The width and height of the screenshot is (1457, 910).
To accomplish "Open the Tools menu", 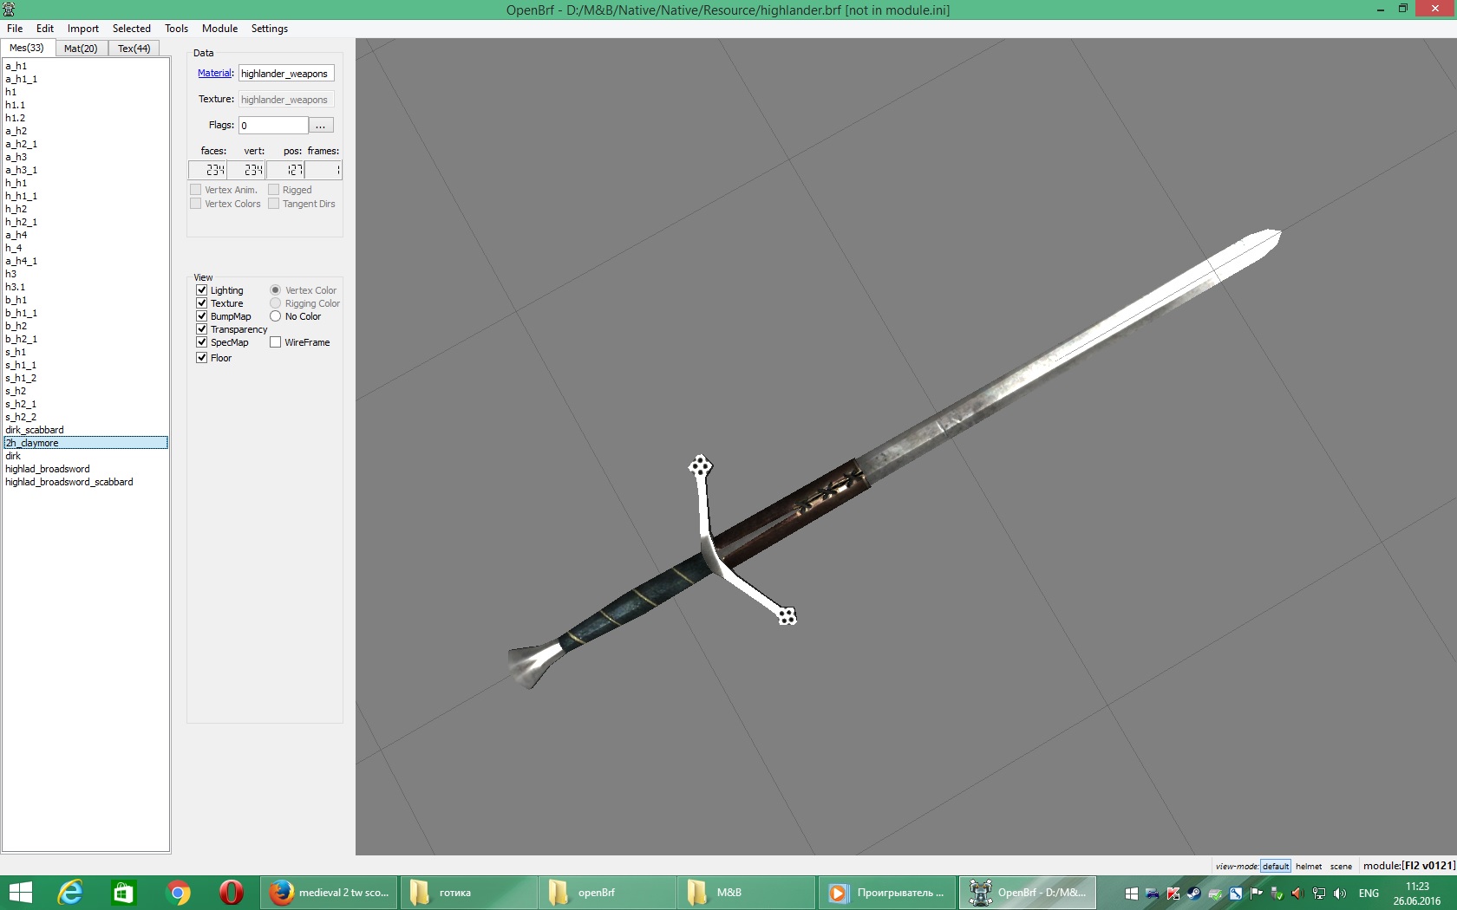I will 177,29.
